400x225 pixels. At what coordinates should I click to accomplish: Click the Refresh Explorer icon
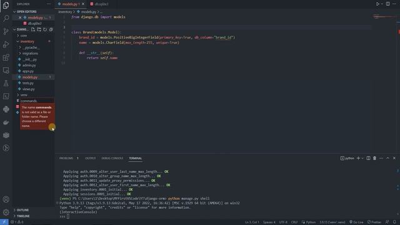tap(45, 29)
